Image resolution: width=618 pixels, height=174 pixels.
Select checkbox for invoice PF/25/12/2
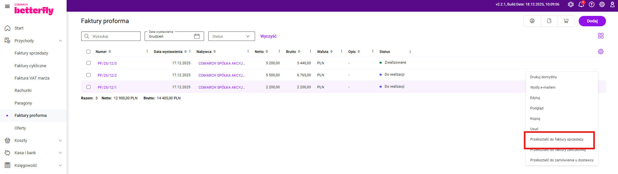tap(88, 75)
